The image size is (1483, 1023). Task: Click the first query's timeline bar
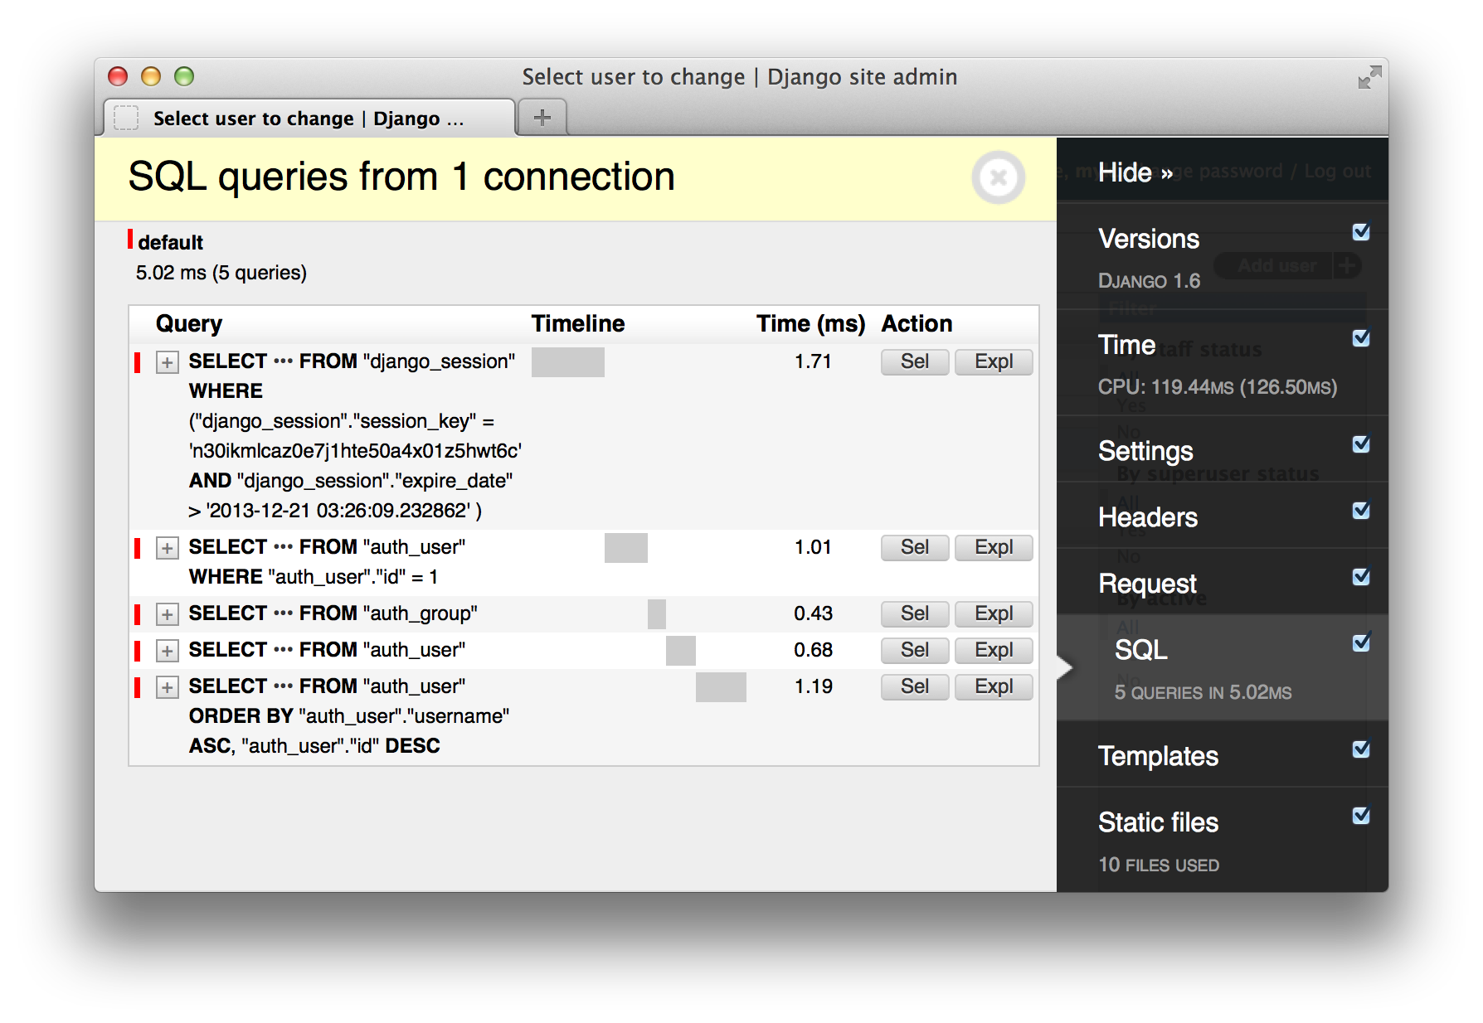click(568, 361)
